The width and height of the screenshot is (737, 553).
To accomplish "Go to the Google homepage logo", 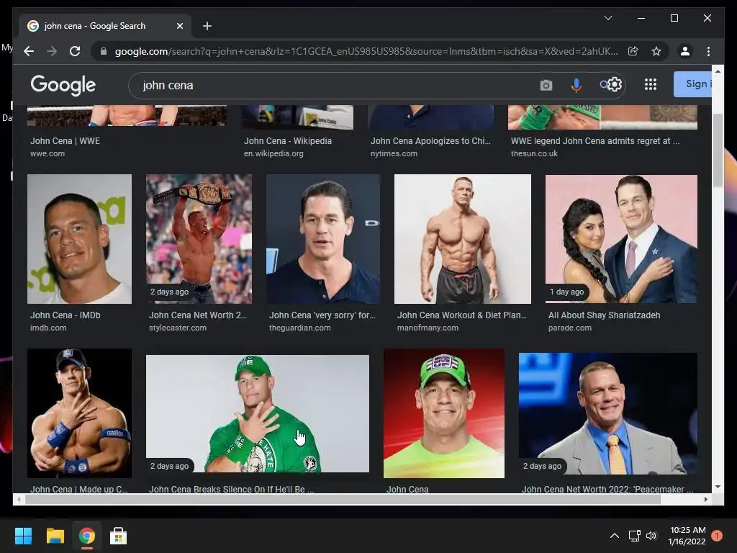I will coord(63,85).
